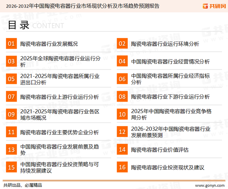Viewport: 228px width, 189px height.
Task: Click the orange 13 number box
Action: coord(11,149)
